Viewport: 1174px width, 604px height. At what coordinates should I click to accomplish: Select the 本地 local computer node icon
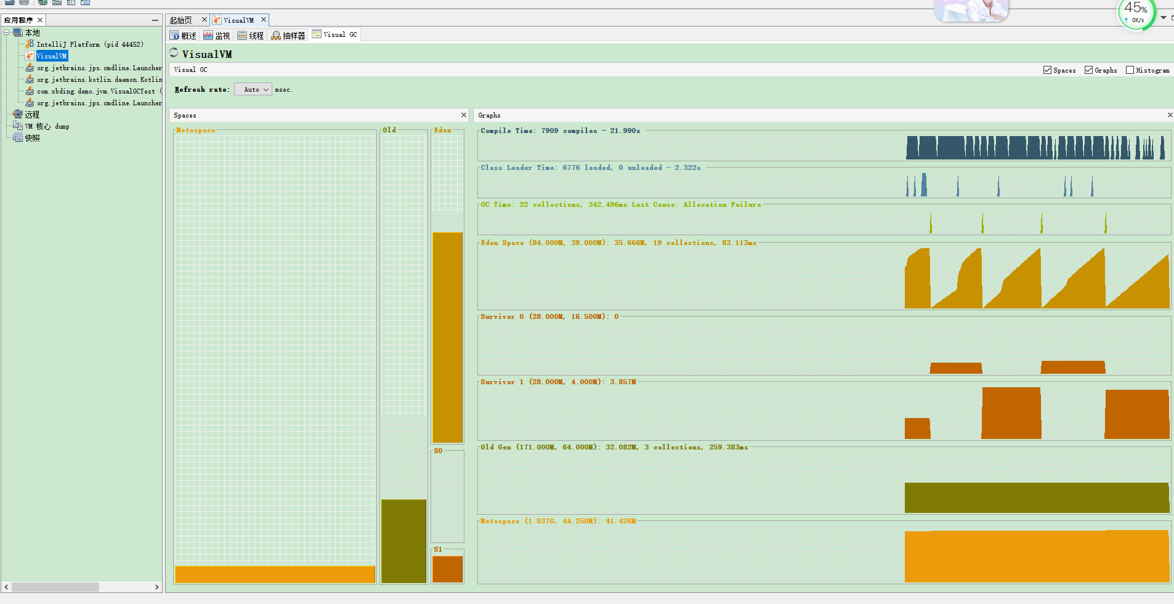(x=18, y=33)
